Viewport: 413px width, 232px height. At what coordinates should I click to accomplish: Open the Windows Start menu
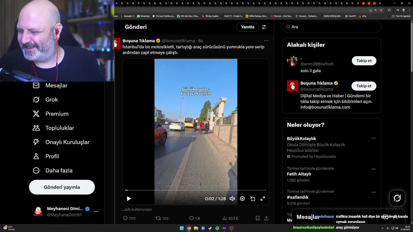coord(182,228)
